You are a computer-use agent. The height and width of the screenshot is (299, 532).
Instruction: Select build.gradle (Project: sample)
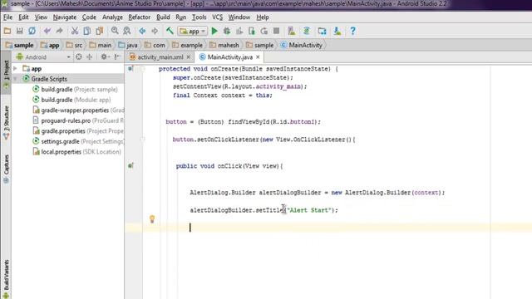[76, 90]
